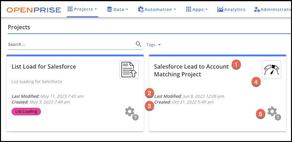Click 'Oct 31, 2022 5:49 am' created date
Image resolution: width=292 pixels, height=142 pixels.
(193, 102)
